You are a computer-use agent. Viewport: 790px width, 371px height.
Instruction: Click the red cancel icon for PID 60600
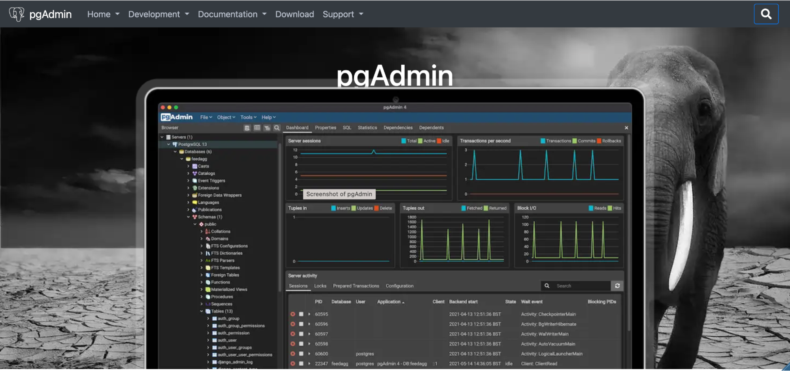tap(292, 354)
